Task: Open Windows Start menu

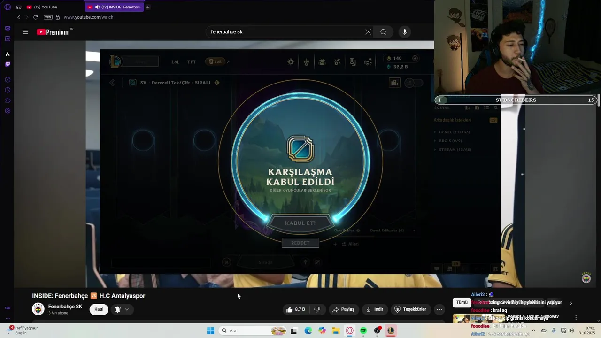Action: point(210,330)
